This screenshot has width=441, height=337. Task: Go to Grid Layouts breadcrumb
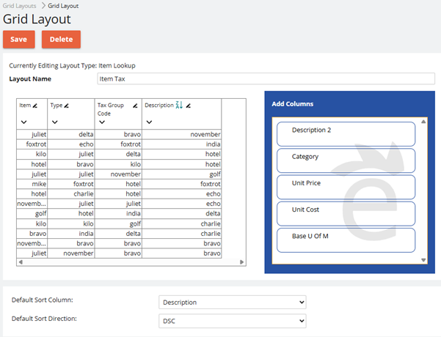pos(20,5)
